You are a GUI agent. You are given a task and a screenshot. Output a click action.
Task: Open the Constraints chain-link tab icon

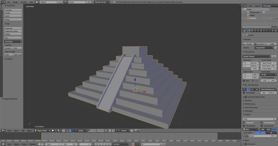pyautogui.click(x=264, y=31)
